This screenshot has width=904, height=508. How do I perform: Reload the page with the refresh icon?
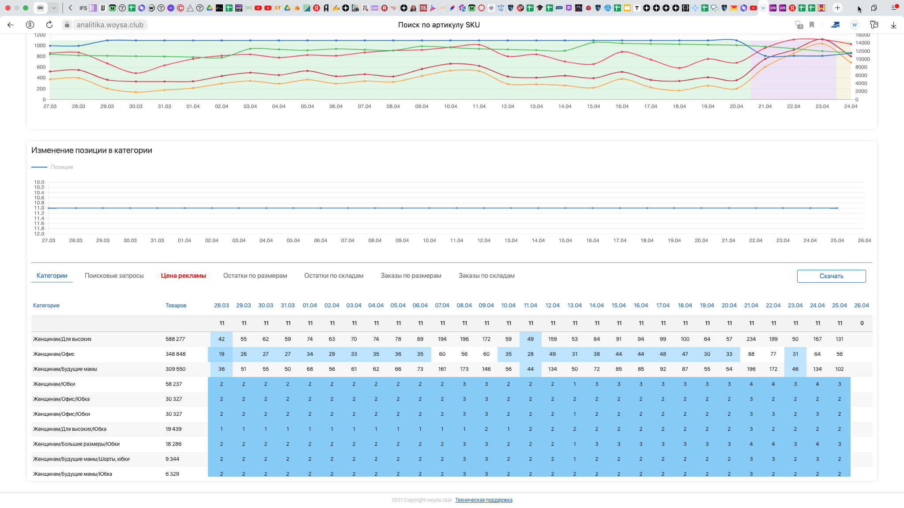(x=49, y=25)
